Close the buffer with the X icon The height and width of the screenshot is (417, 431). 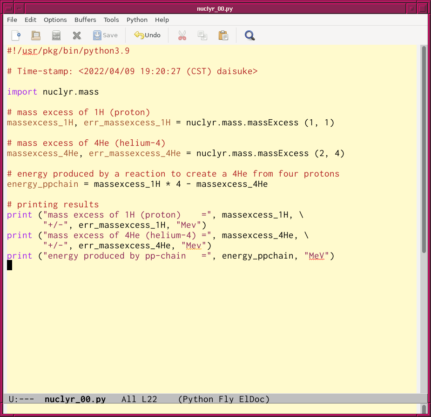77,35
